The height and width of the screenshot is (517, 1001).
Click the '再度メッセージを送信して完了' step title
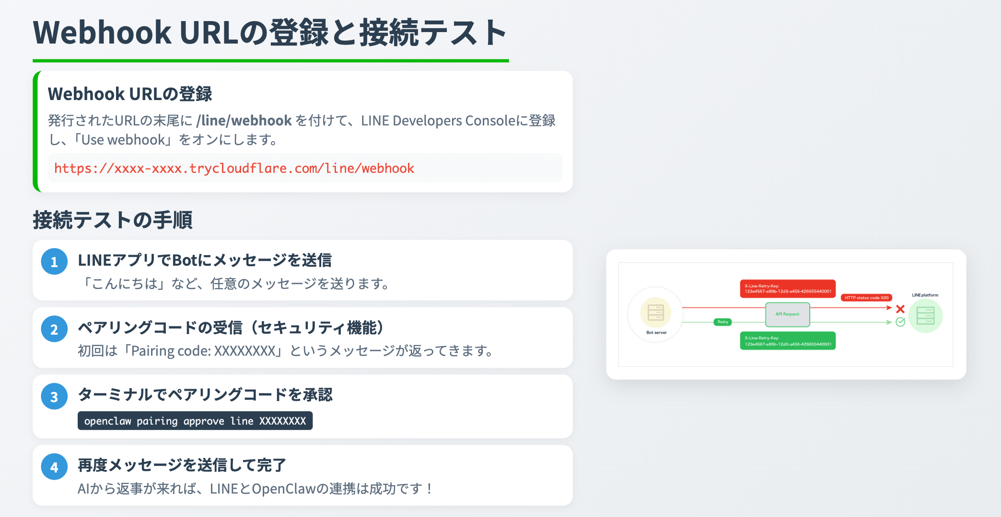point(182,465)
